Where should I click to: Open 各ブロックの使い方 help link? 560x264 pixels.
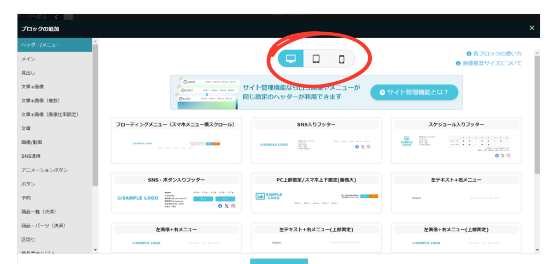coord(494,53)
